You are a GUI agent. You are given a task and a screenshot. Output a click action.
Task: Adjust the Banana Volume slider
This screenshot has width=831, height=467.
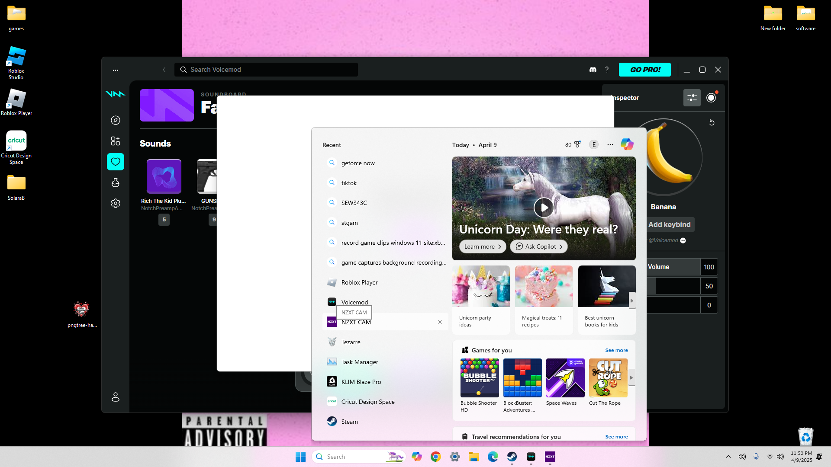(673, 267)
